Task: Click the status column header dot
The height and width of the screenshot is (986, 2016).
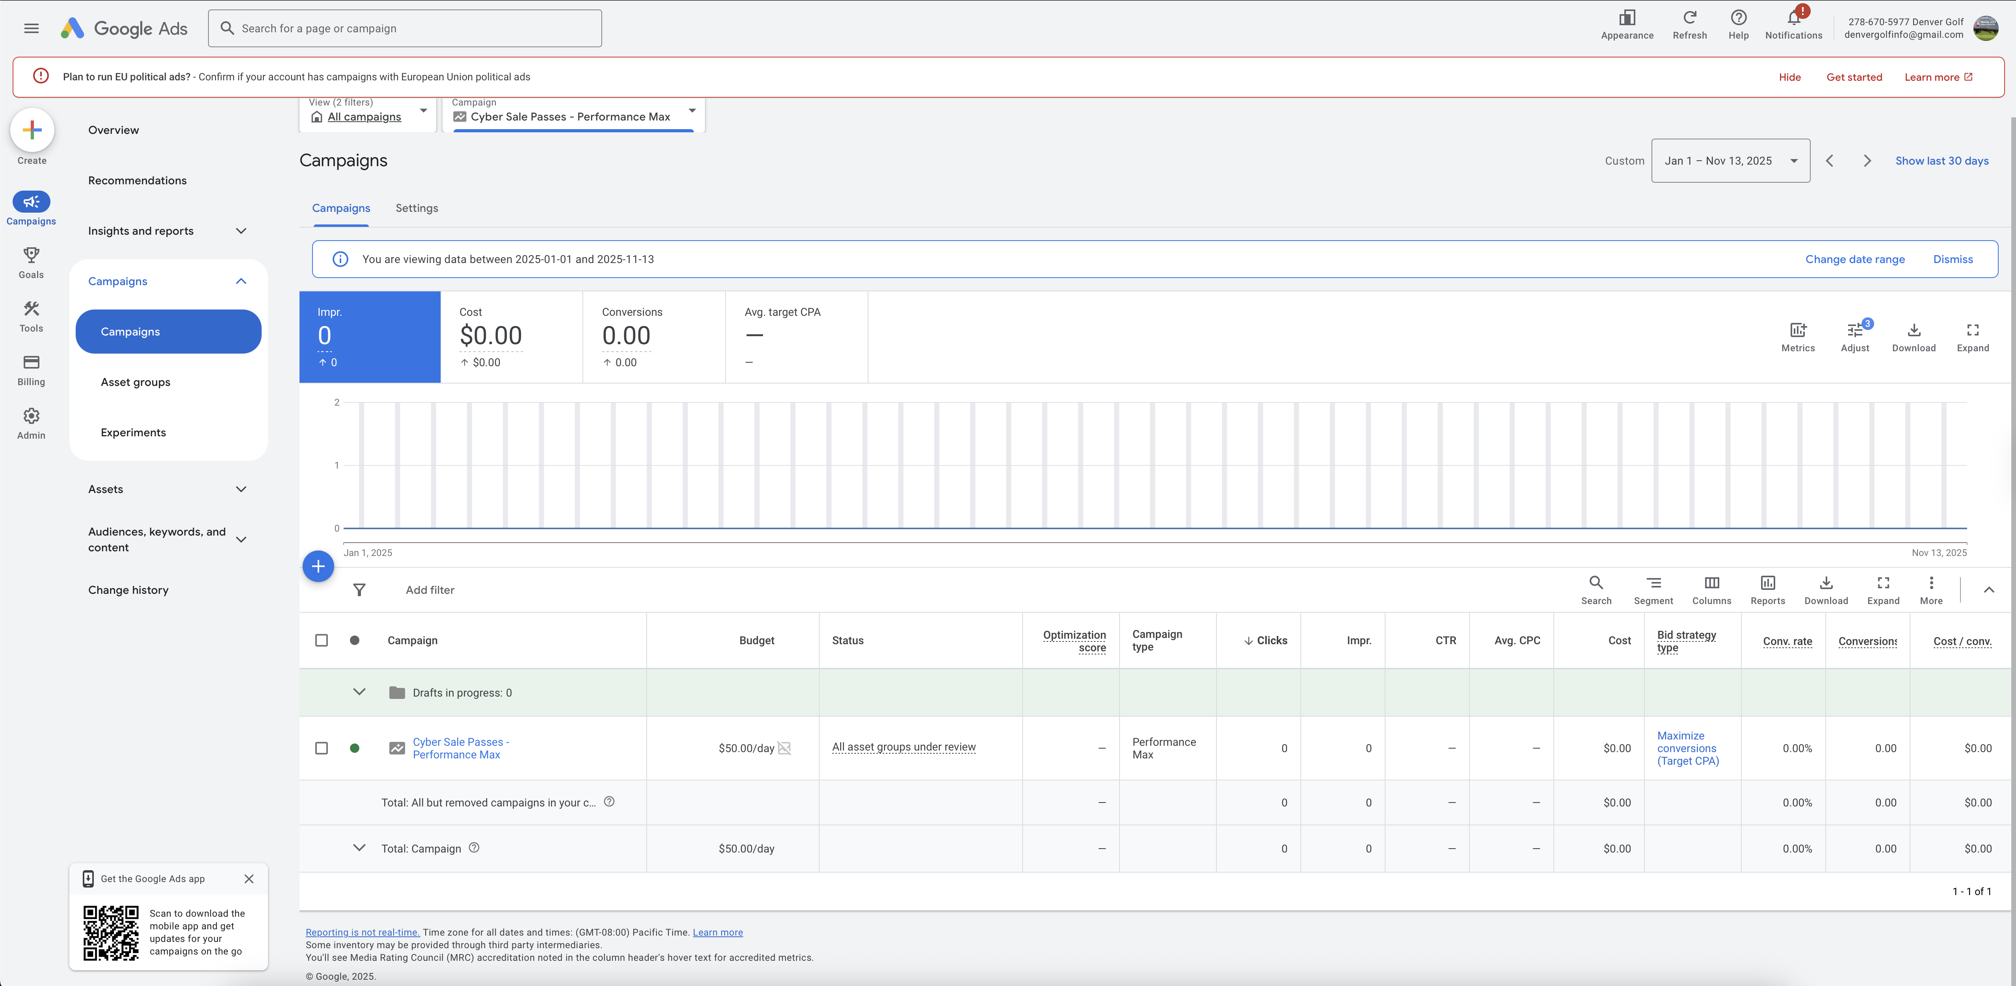Action: [355, 640]
